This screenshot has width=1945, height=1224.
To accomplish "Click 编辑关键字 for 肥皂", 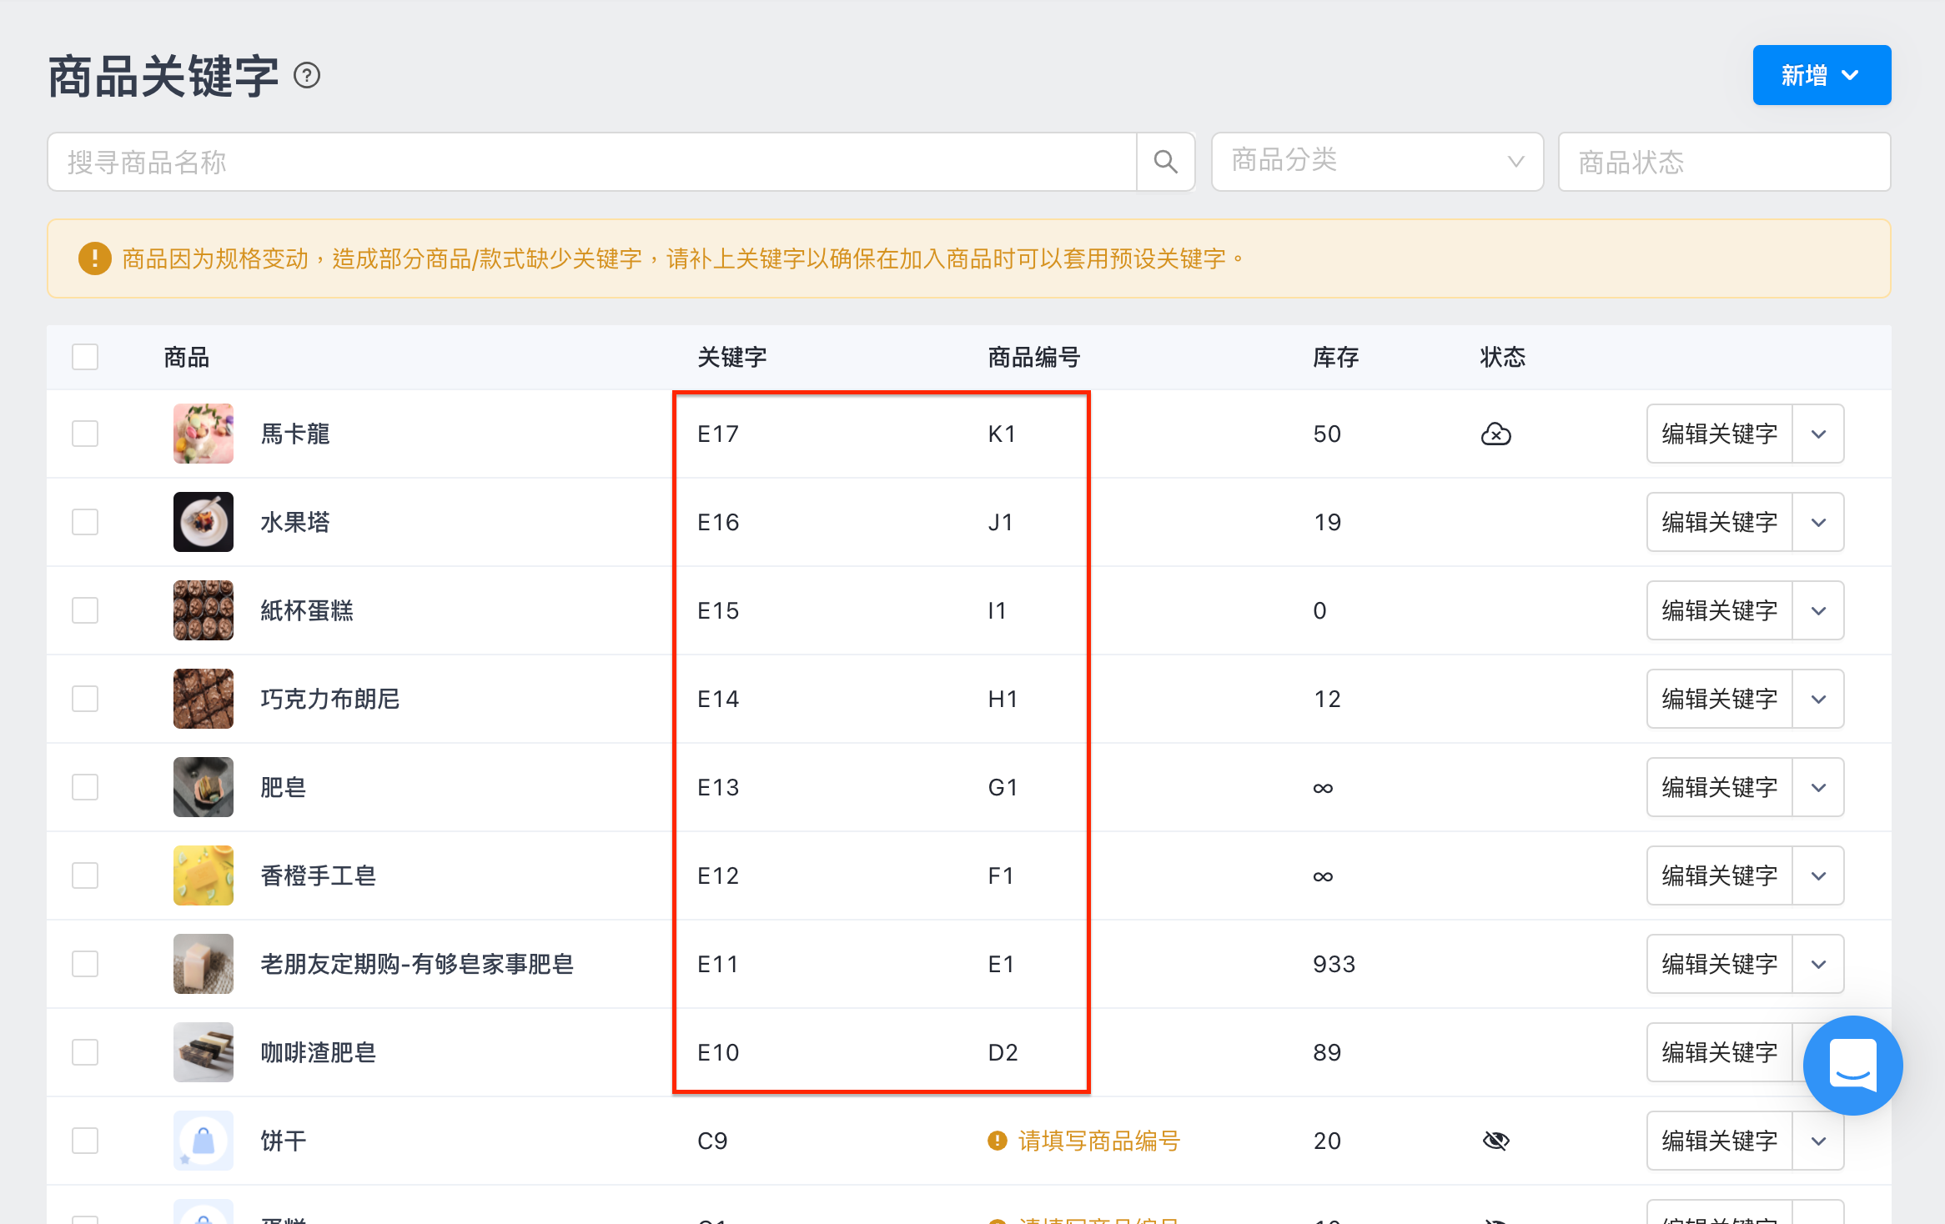I will click(1720, 787).
